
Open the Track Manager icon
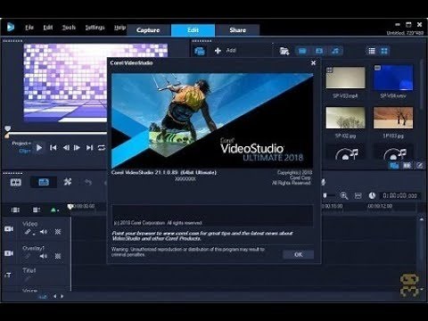(x=36, y=210)
